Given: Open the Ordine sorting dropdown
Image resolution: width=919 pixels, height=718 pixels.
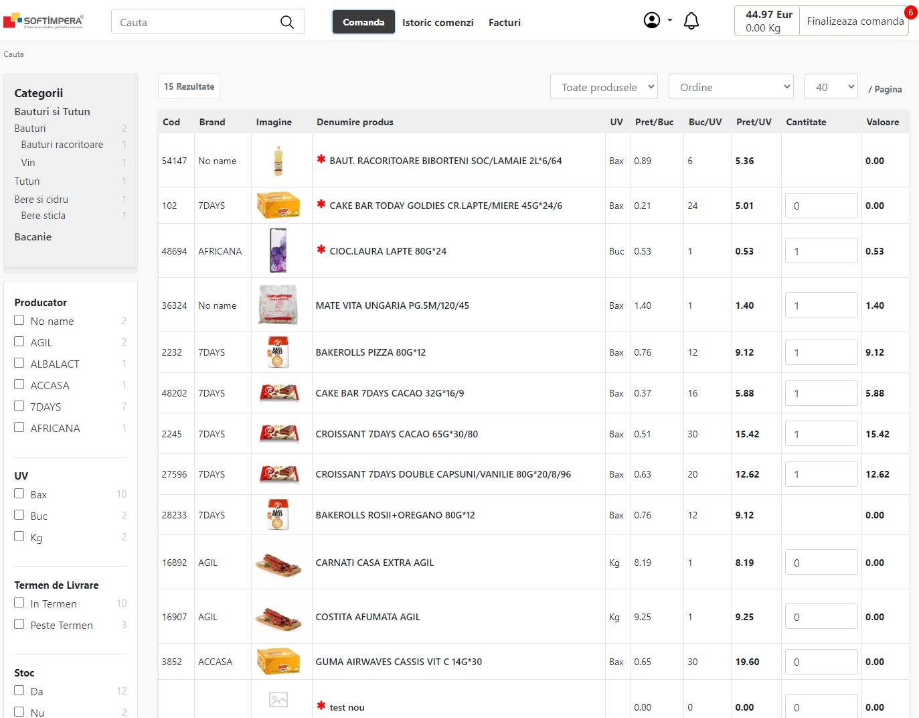Looking at the screenshot, I should tap(731, 86).
